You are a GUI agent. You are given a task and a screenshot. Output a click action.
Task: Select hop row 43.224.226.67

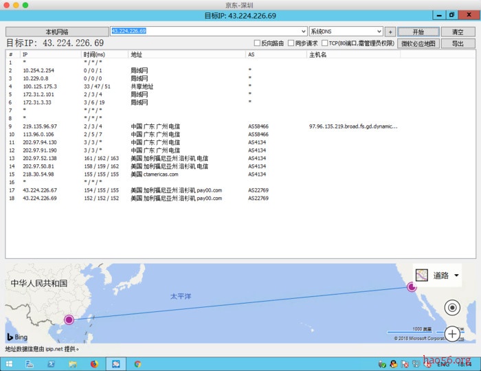coord(240,190)
